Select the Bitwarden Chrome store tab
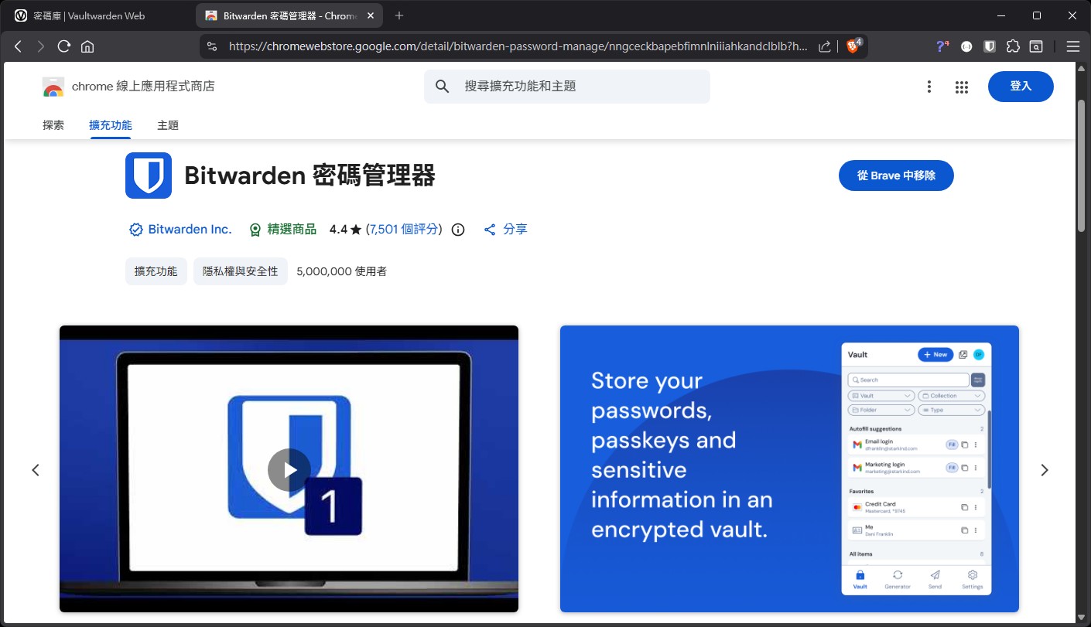Screen dimensions: 1091x627 (289, 15)
